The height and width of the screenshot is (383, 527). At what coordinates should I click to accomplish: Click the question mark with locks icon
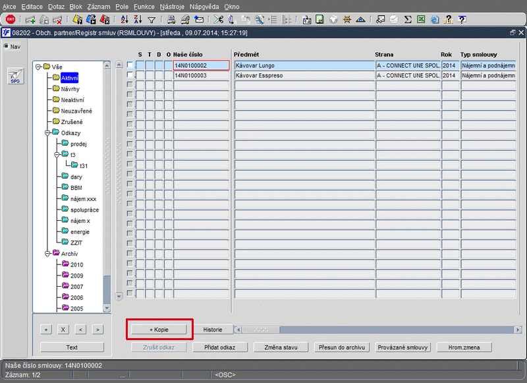click(x=449, y=20)
